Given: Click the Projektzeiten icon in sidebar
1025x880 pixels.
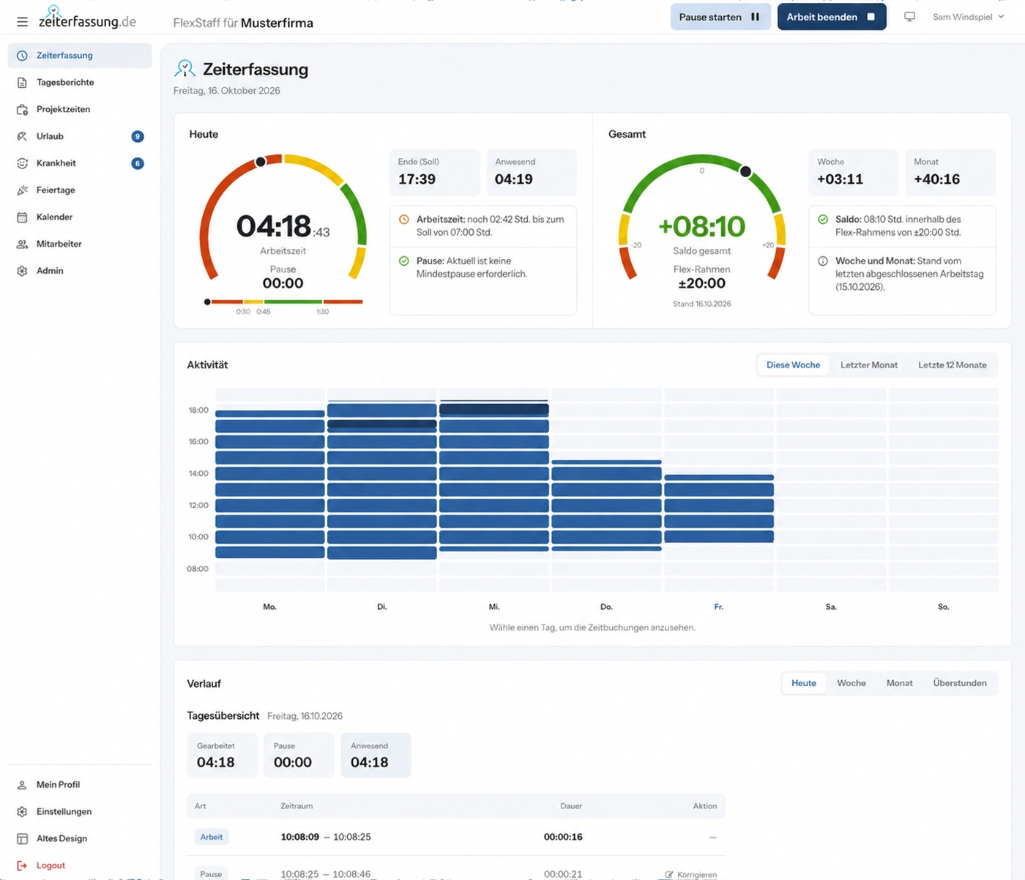Looking at the screenshot, I should point(22,110).
